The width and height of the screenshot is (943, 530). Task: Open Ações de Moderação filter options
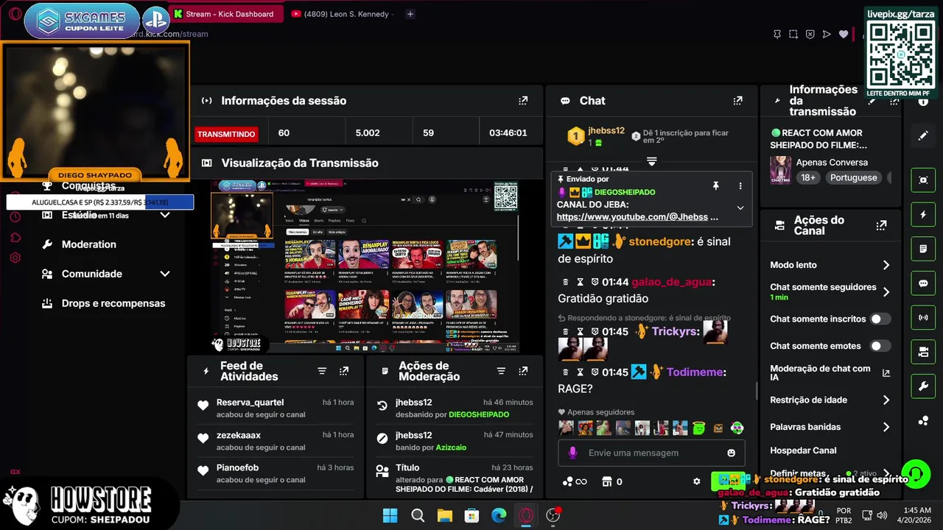coord(501,371)
